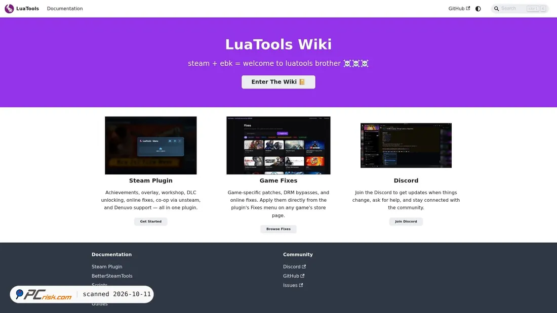Image resolution: width=557 pixels, height=313 pixels.
Task: Click the ctrl K shortcut hint
Action: (536, 9)
